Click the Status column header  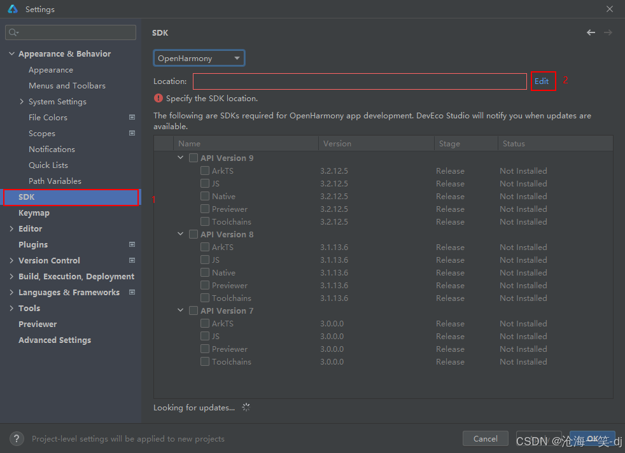click(x=556, y=143)
